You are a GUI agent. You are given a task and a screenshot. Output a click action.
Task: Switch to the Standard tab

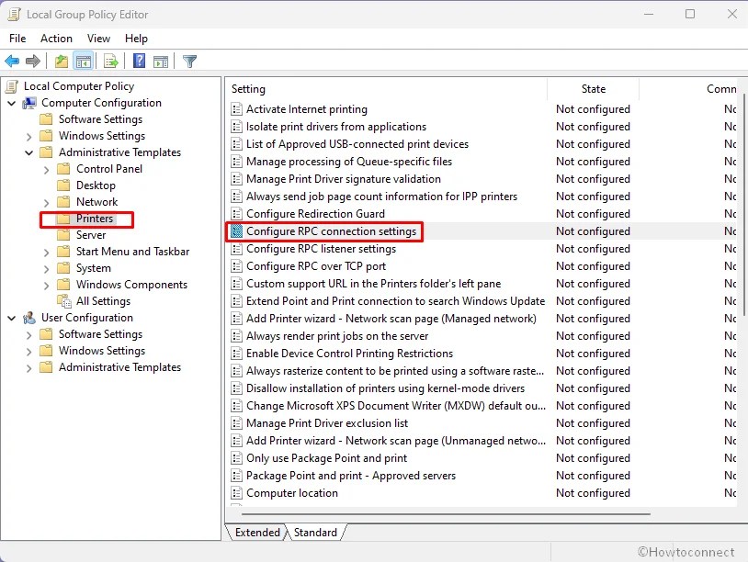(316, 532)
